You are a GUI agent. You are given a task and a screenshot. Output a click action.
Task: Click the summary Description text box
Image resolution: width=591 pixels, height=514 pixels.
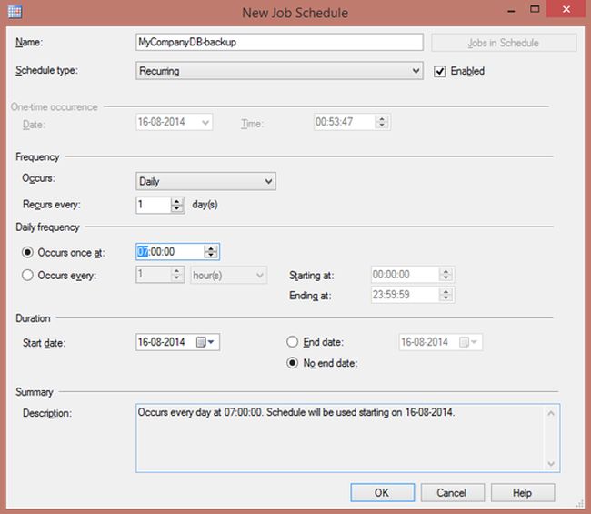pos(348,438)
